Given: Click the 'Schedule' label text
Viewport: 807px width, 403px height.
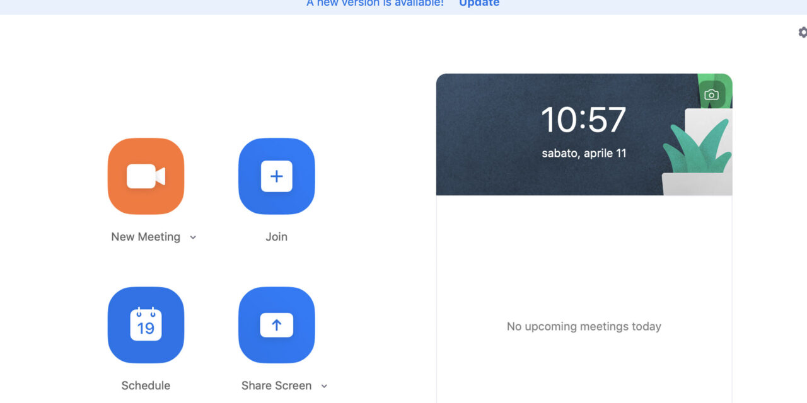Looking at the screenshot, I should click(x=146, y=385).
